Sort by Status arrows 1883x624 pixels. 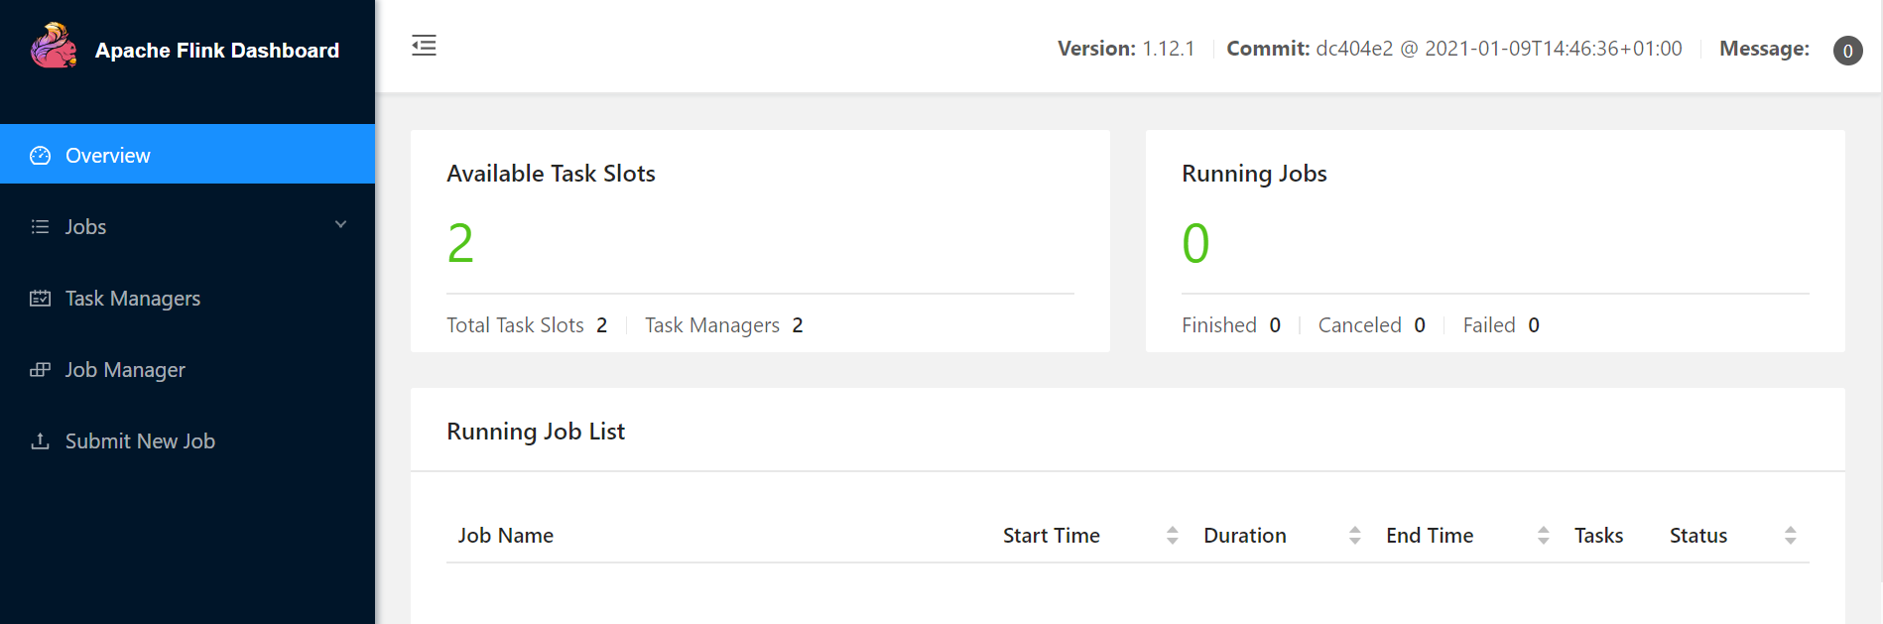pyautogui.click(x=1791, y=536)
